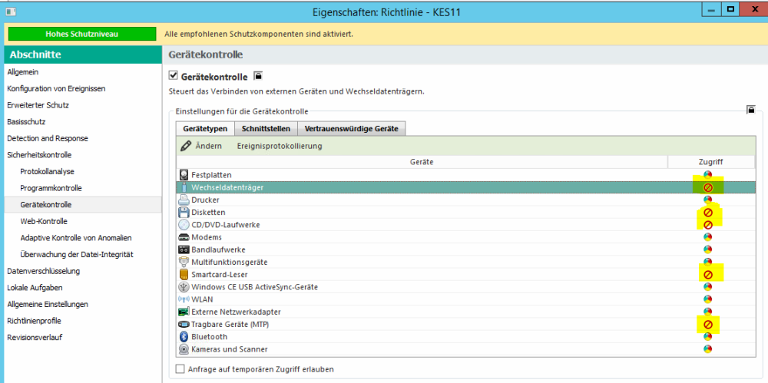Uncheck the Gerätekontrolle checkbox
This screenshot has width=768, height=383.
pyautogui.click(x=172, y=76)
